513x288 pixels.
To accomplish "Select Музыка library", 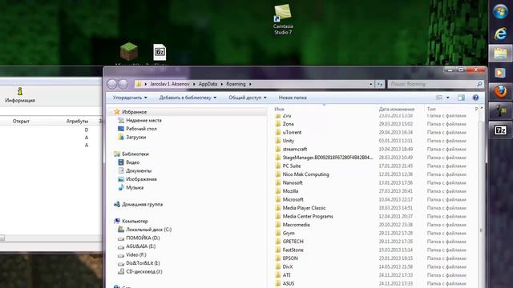I will click(135, 188).
